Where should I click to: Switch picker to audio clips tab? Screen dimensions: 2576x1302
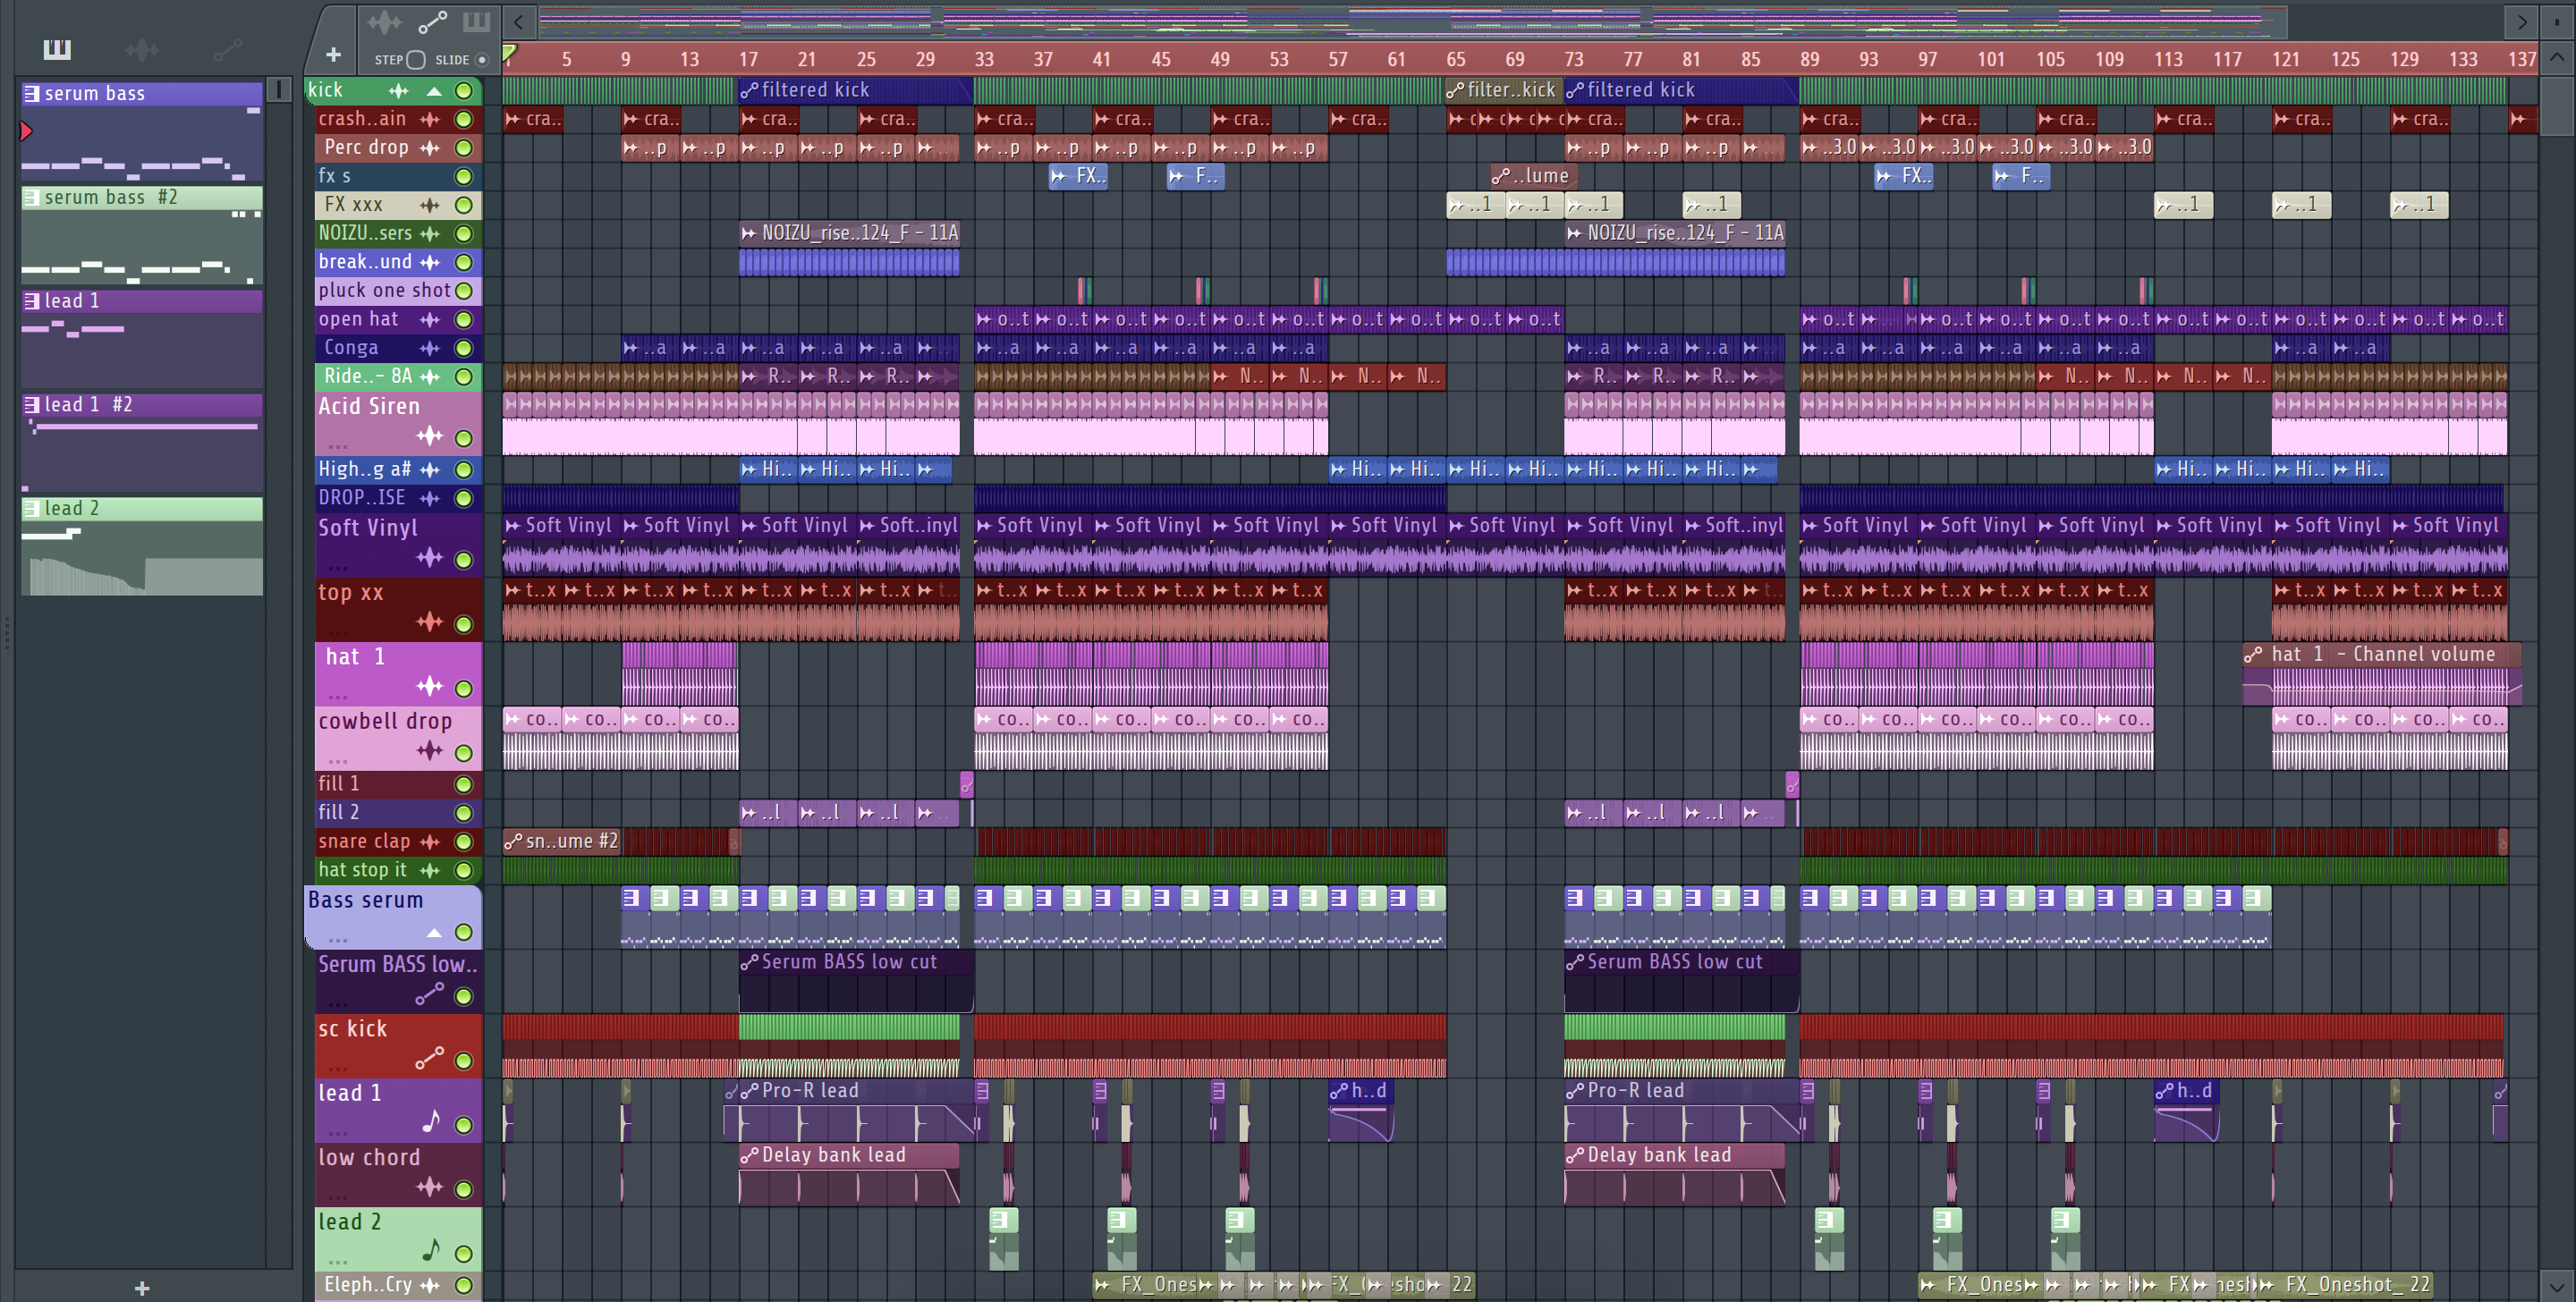(x=142, y=48)
